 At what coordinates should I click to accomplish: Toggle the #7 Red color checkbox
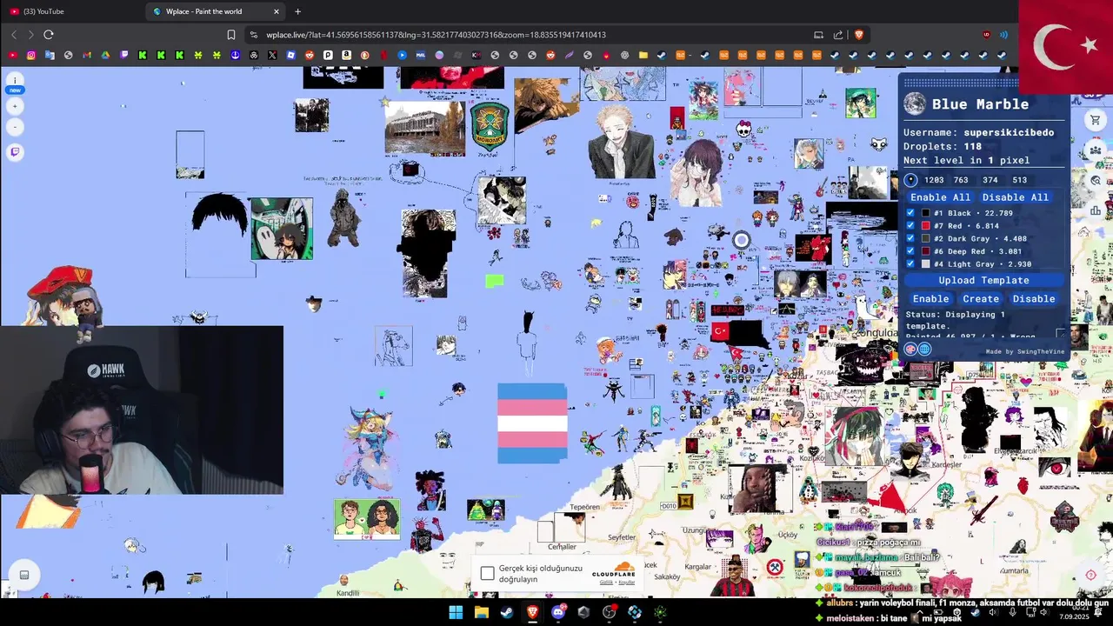tap(910, 225)
